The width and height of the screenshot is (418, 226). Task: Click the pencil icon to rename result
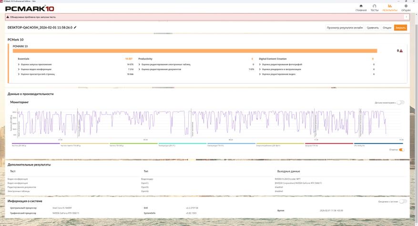75,28
